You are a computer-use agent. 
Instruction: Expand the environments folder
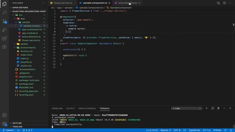point(28,48)
